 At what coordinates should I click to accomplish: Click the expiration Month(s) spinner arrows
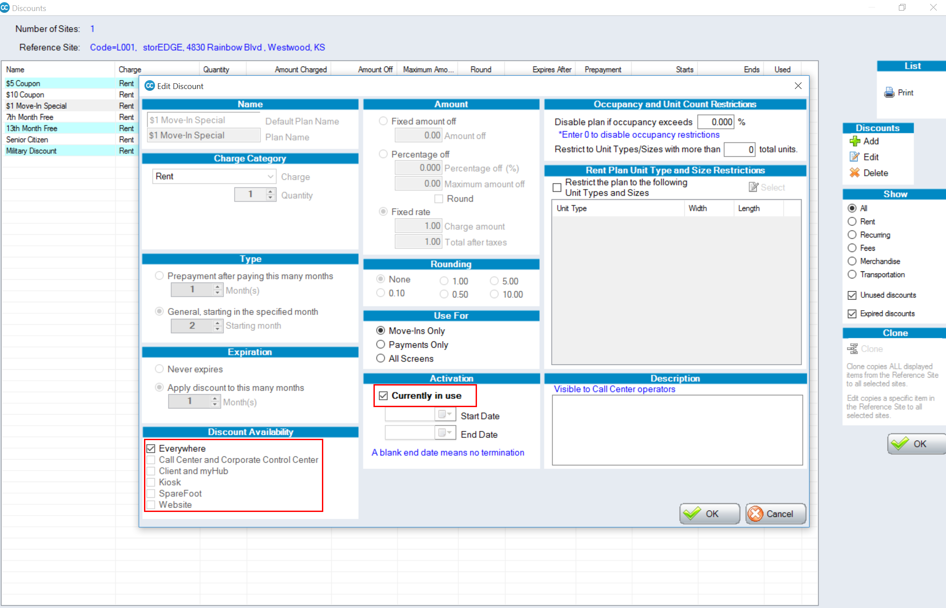click(x=215, y=401)
